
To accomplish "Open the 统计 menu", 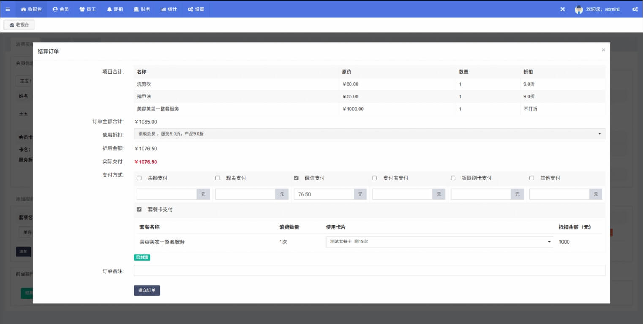I will [169, 9].
